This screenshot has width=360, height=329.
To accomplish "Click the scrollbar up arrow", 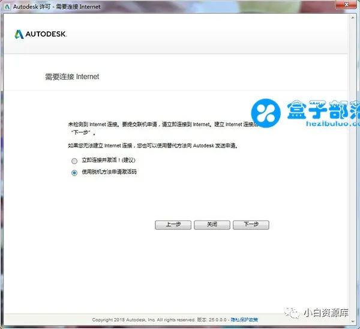I will pos(353,17).
